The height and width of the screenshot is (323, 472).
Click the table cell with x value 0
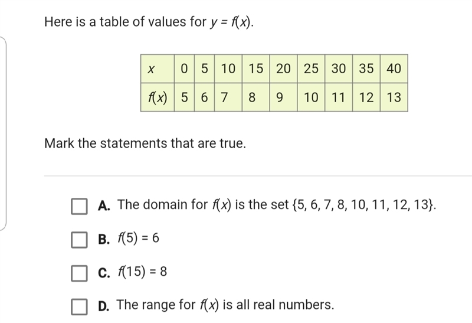point(184,68)
